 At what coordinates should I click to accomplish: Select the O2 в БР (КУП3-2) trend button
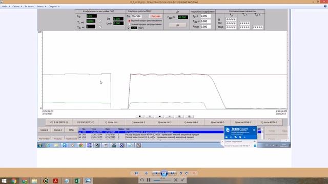[x=86, y=122]
